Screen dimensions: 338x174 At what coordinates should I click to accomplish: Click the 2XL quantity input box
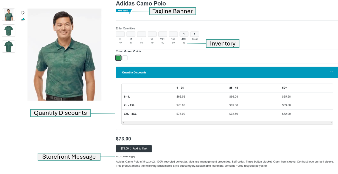[163, 34]
